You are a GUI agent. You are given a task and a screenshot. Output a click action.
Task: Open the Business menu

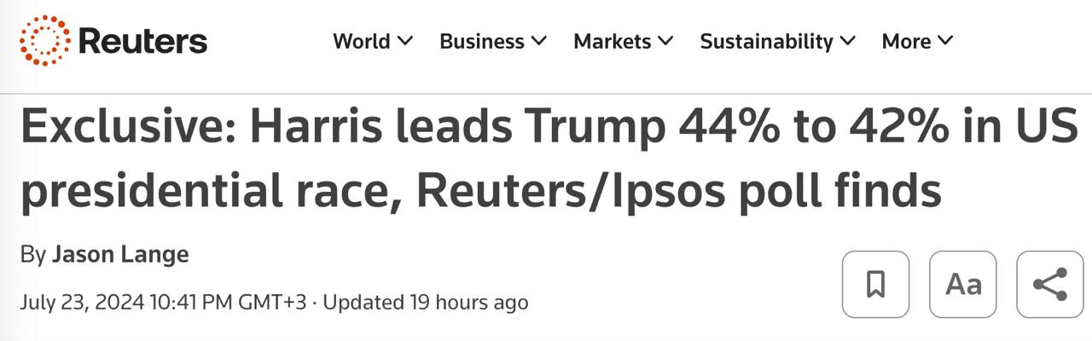tap(482, 41)
